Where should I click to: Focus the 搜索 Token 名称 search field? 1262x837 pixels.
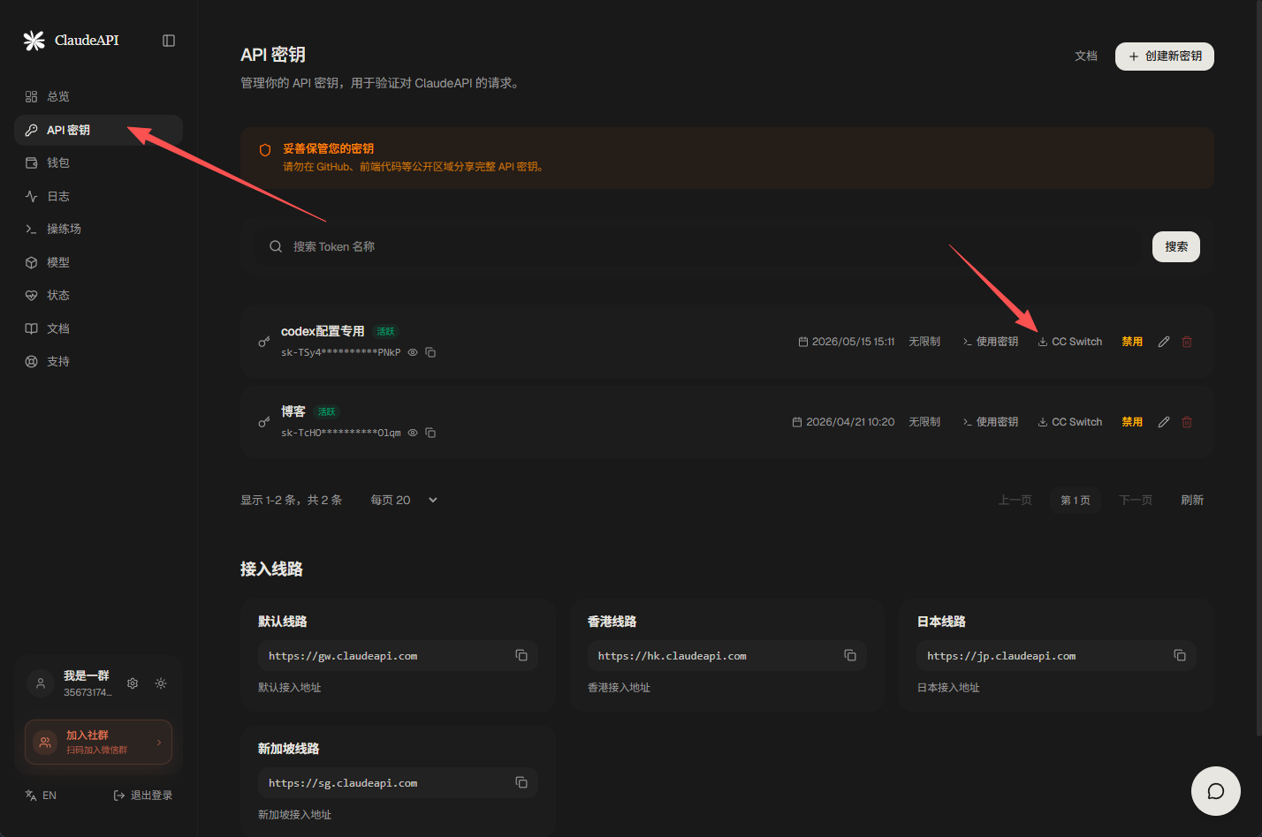coord(698,246)
